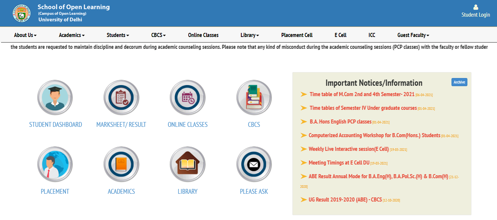The image size is (497, 220).
Task: Open the PLACEMENT text link
Action: [x=55, y=192]
